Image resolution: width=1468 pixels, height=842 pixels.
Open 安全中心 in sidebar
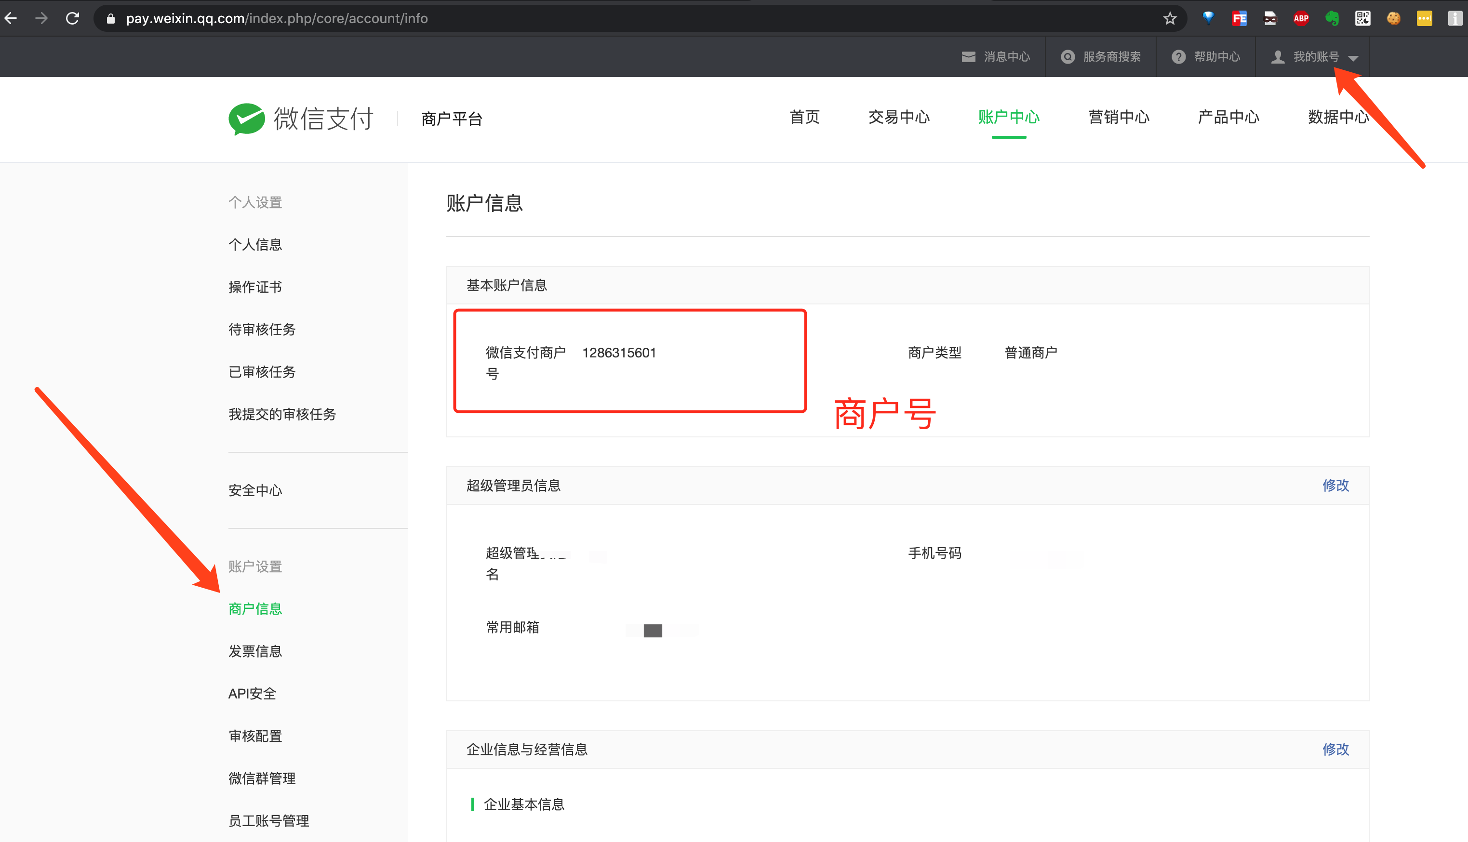255,490
